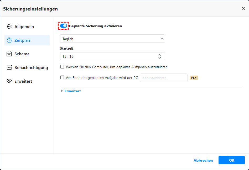249x170 pixels.
Task: Open the Benachrichtigung tab
Action: click(x=31, y=68)
